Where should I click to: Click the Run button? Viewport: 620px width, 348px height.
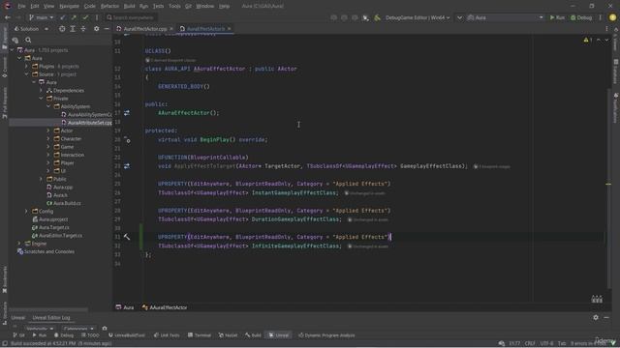click(x=557, y=17)
